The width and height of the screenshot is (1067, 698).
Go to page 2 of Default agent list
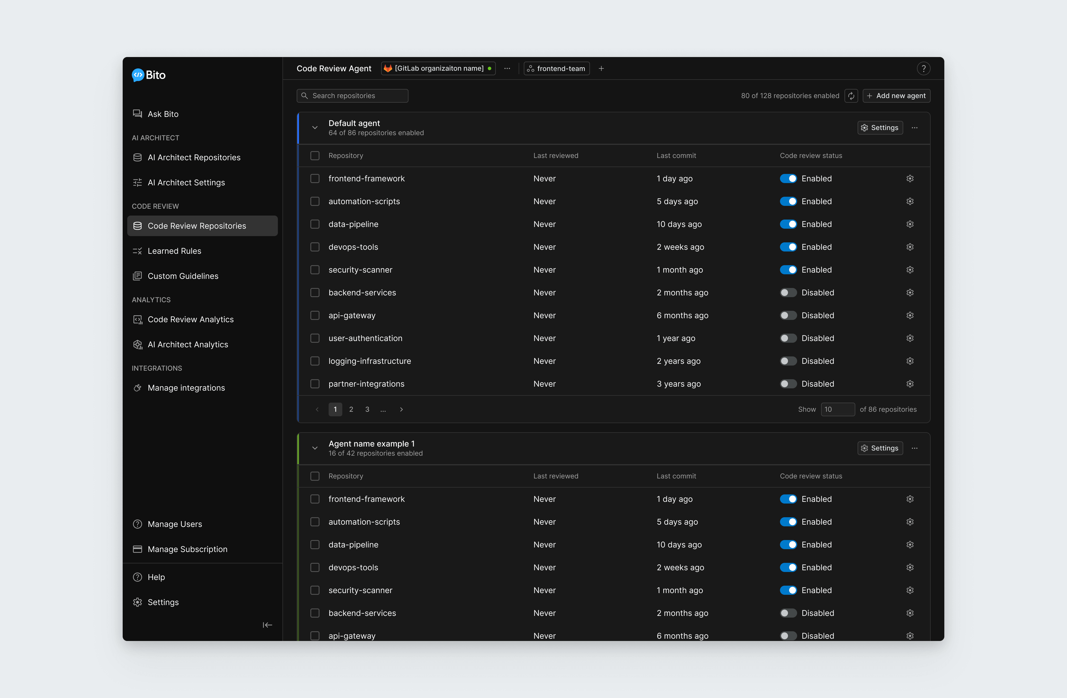pyautogui.click(x=351, y=409)
